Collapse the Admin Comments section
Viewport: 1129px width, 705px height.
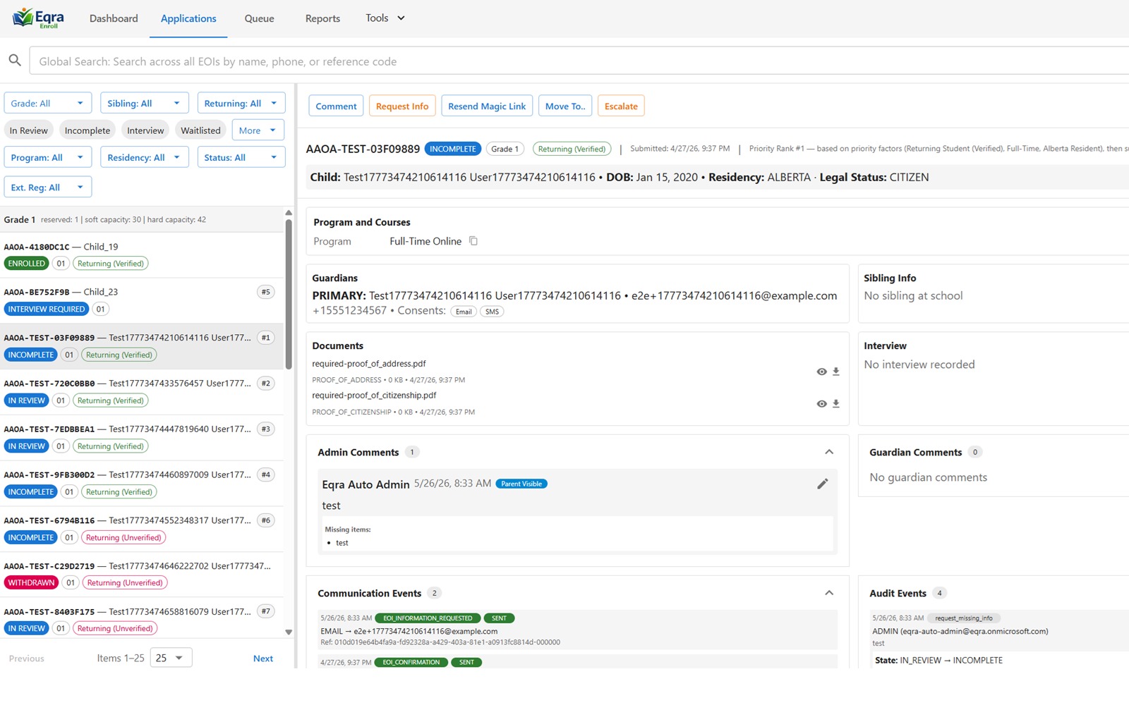tap(829, 452)
